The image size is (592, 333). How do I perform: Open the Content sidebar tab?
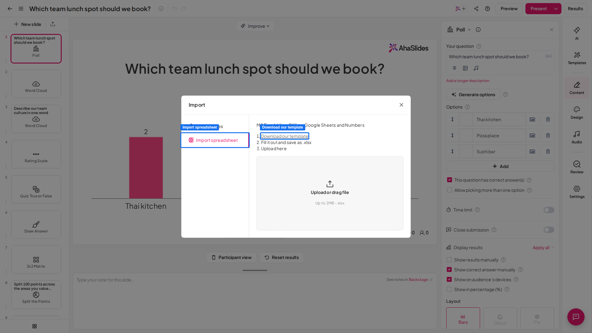coord(577,88)
